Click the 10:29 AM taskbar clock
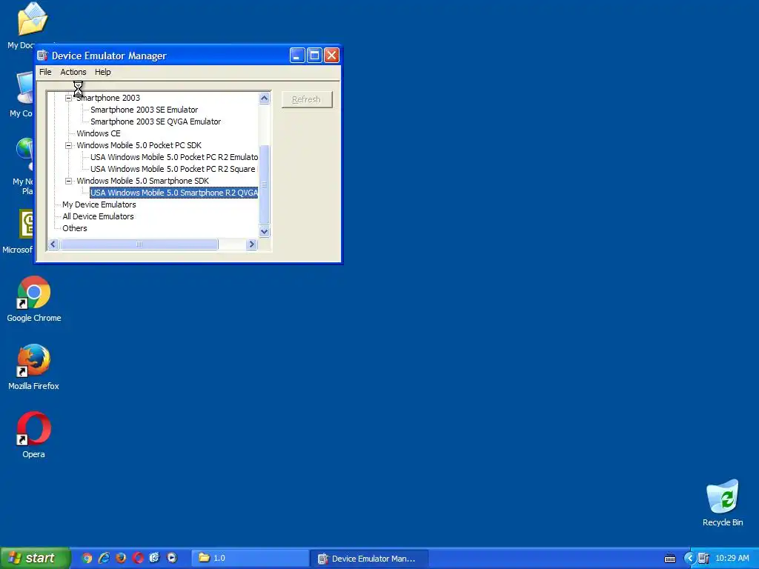The height and width of the screenshot is (569, 759). (732, 559)
